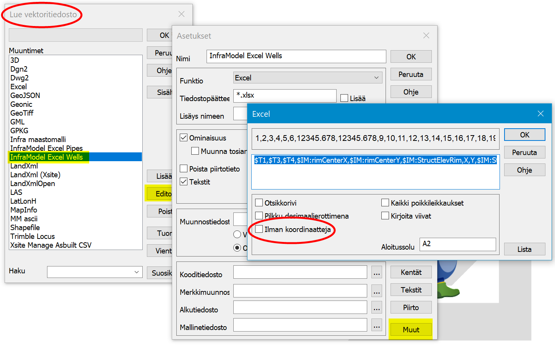Toggle the Otsikkorivi checkbox
The width and height of the screenshot is (555, 348).
(259, 203)
